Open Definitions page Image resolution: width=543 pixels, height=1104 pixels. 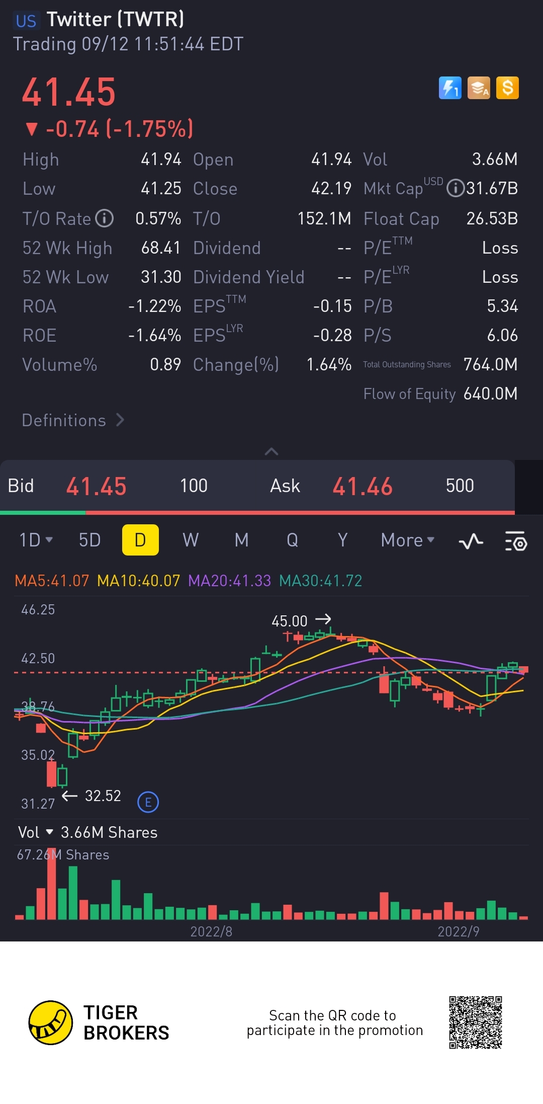click(x=73, y=420)
